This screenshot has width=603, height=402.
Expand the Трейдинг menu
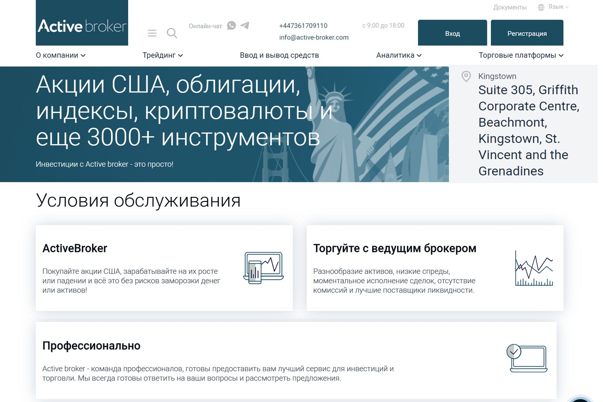163,55
